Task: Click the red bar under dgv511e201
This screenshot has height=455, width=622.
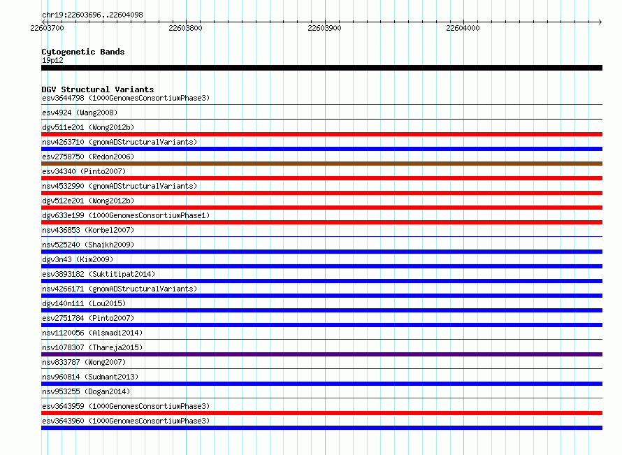Action: (x=321, y=134)
